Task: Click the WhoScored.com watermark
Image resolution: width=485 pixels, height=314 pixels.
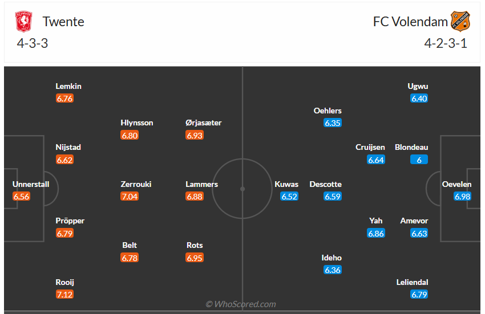Action: [x=241, y=304]
